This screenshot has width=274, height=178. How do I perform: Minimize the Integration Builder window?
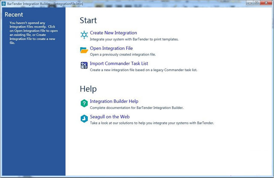tap(250, 3)
